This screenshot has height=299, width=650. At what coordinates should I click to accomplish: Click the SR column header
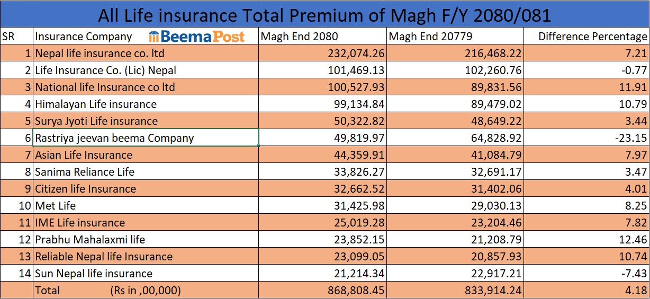click(16, 37)
